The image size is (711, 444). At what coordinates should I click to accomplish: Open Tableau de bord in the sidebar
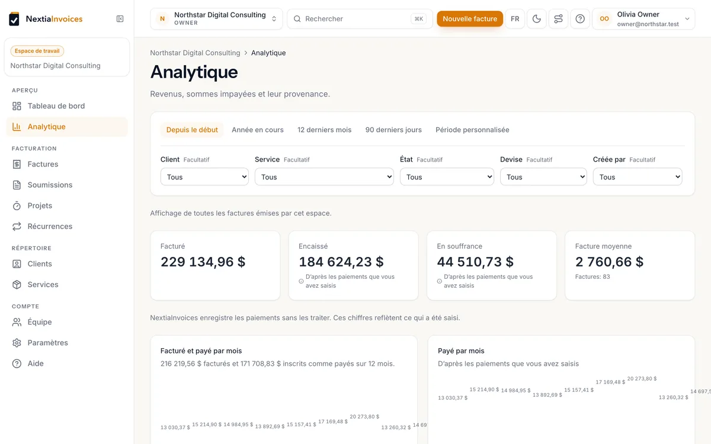click(67, 106)
